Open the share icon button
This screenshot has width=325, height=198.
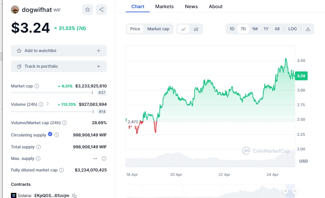coord(101,10)
